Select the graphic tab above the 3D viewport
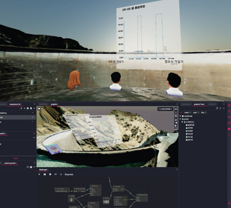Screen dimensions: 231x208 tap(54, 104)
